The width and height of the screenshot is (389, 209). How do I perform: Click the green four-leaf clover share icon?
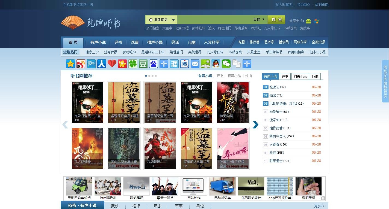(x=133, y=64)
